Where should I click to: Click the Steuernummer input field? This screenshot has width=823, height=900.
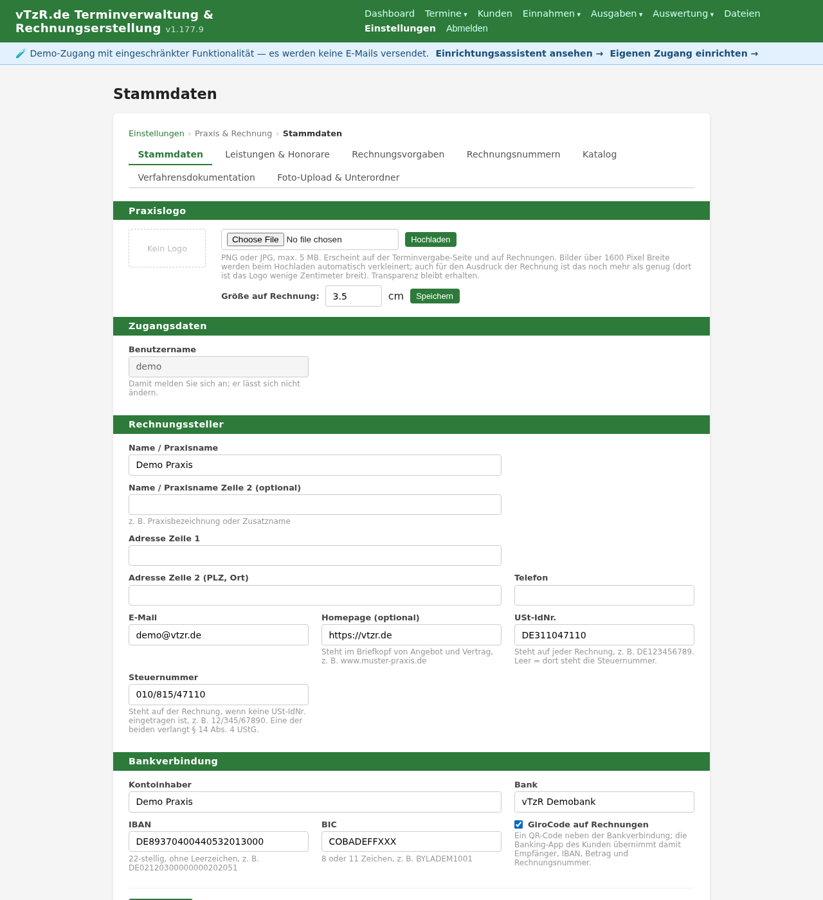219,694
